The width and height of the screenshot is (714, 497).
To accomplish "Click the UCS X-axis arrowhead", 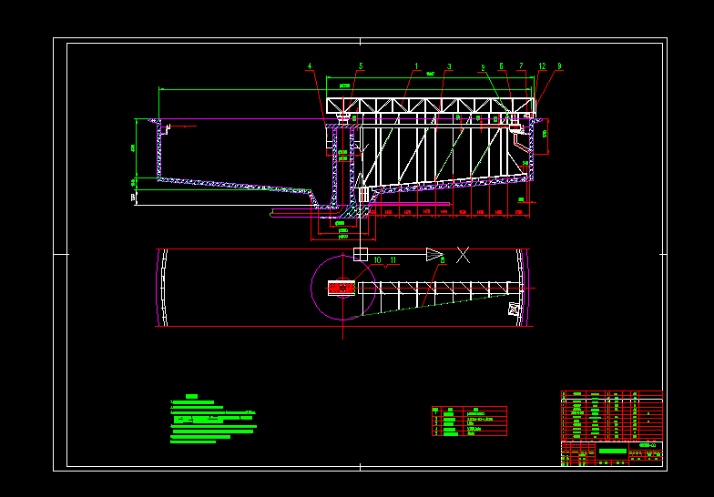I will tap(434, 255).
